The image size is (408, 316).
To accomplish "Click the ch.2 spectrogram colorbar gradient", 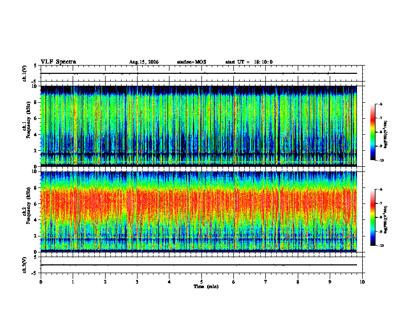I will click(372, 217).
